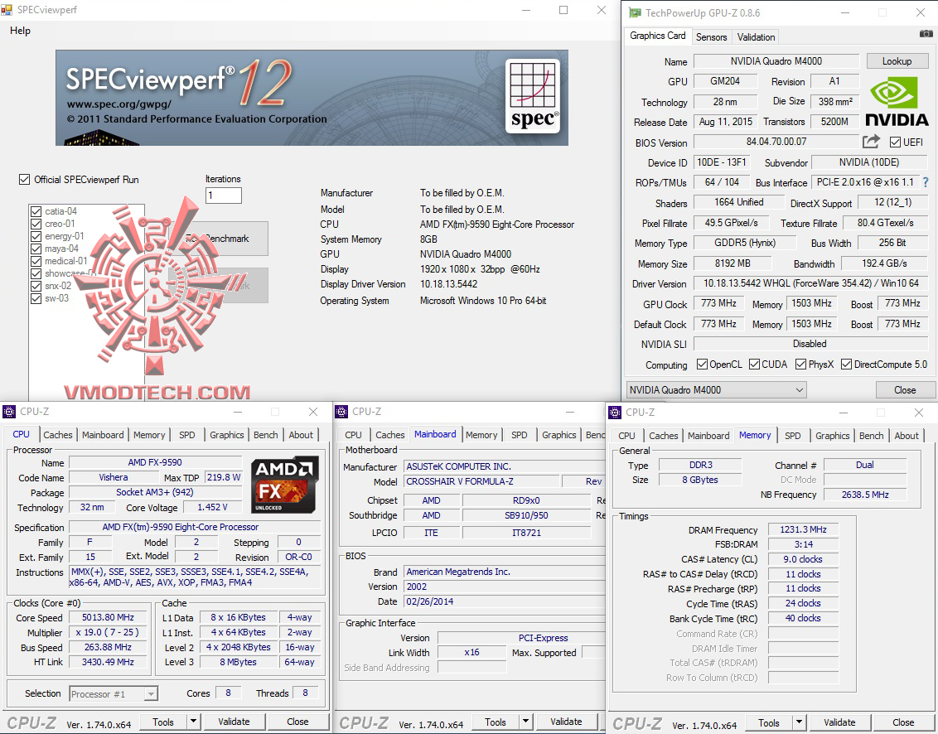Click the Tools button in CPU-Z Memory window
Screen dimensions: 938x734
[x=769, y=722]
